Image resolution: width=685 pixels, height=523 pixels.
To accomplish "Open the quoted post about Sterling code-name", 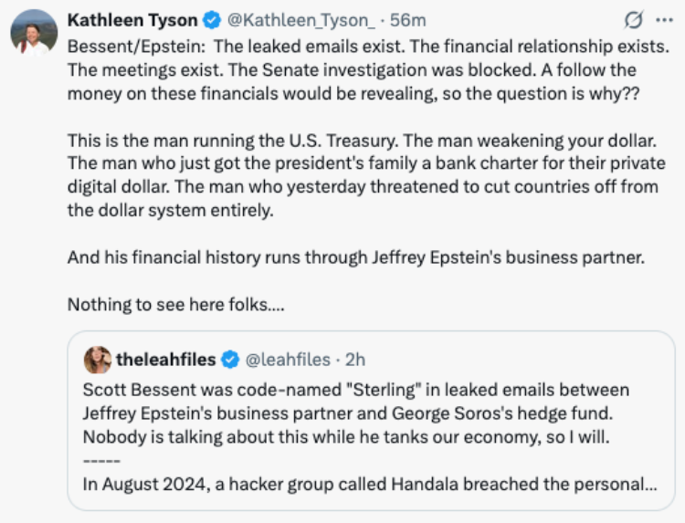I will (x=372, y=421).
